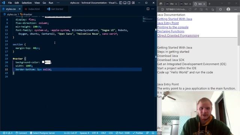Click the browser address bar URL

(176, 9)
